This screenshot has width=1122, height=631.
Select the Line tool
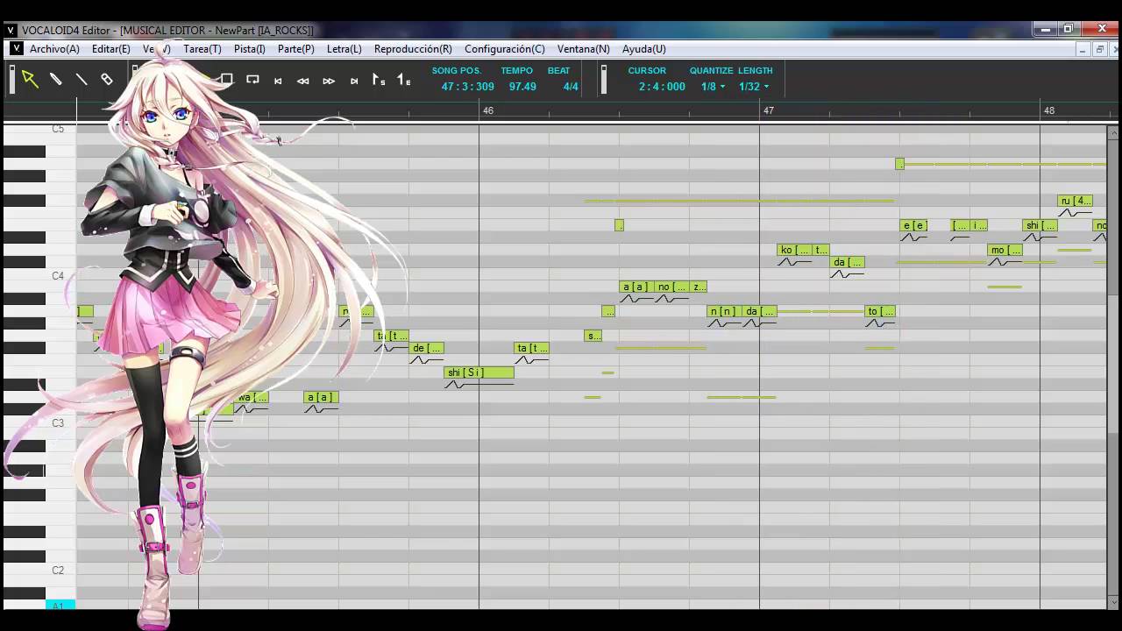click(x=81, y=80)
